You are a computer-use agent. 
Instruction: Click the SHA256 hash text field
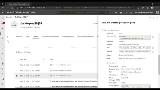(x=135, y=52)
